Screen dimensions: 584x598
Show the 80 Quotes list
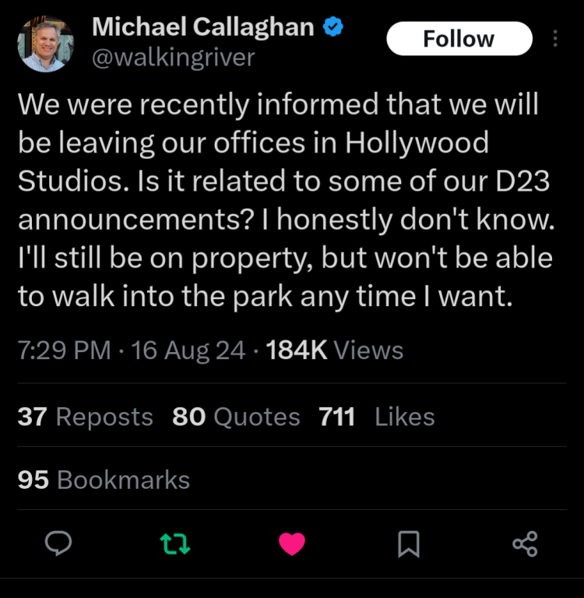click(236, 417)
